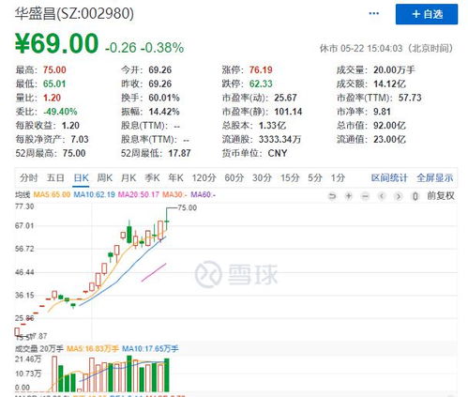Click the 委比 -49.40% value
This screenshot has width=468, height=397.
pyautogui.click(x=60, y=112)
